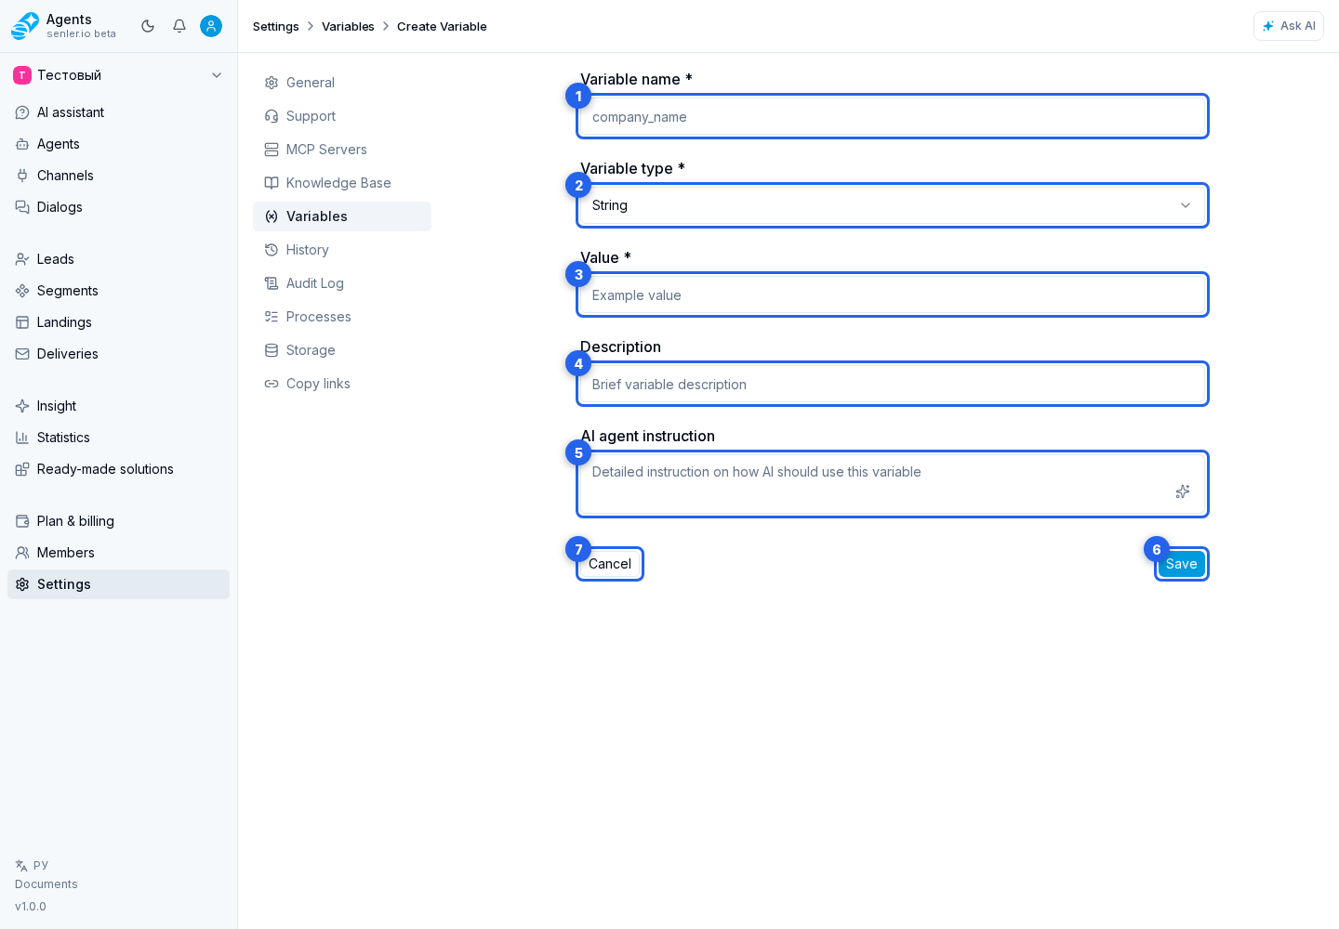Screen dimensions: 1339x929
Task: Click the Agents logo icon
Action: [25, 26]
